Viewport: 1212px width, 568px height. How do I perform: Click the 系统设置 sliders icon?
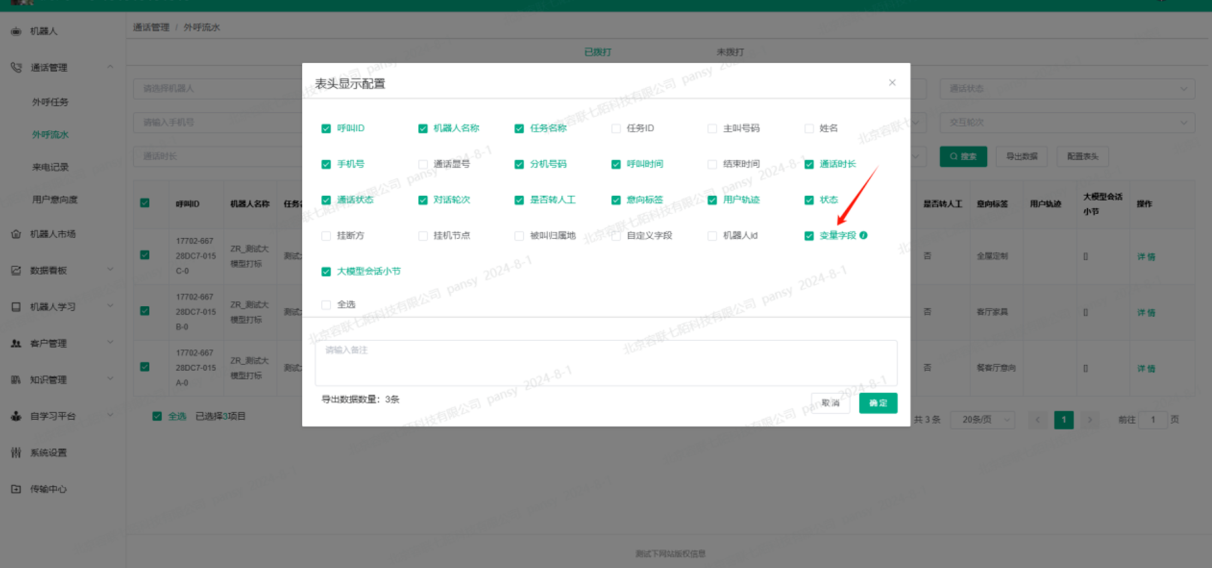point(16,452)
